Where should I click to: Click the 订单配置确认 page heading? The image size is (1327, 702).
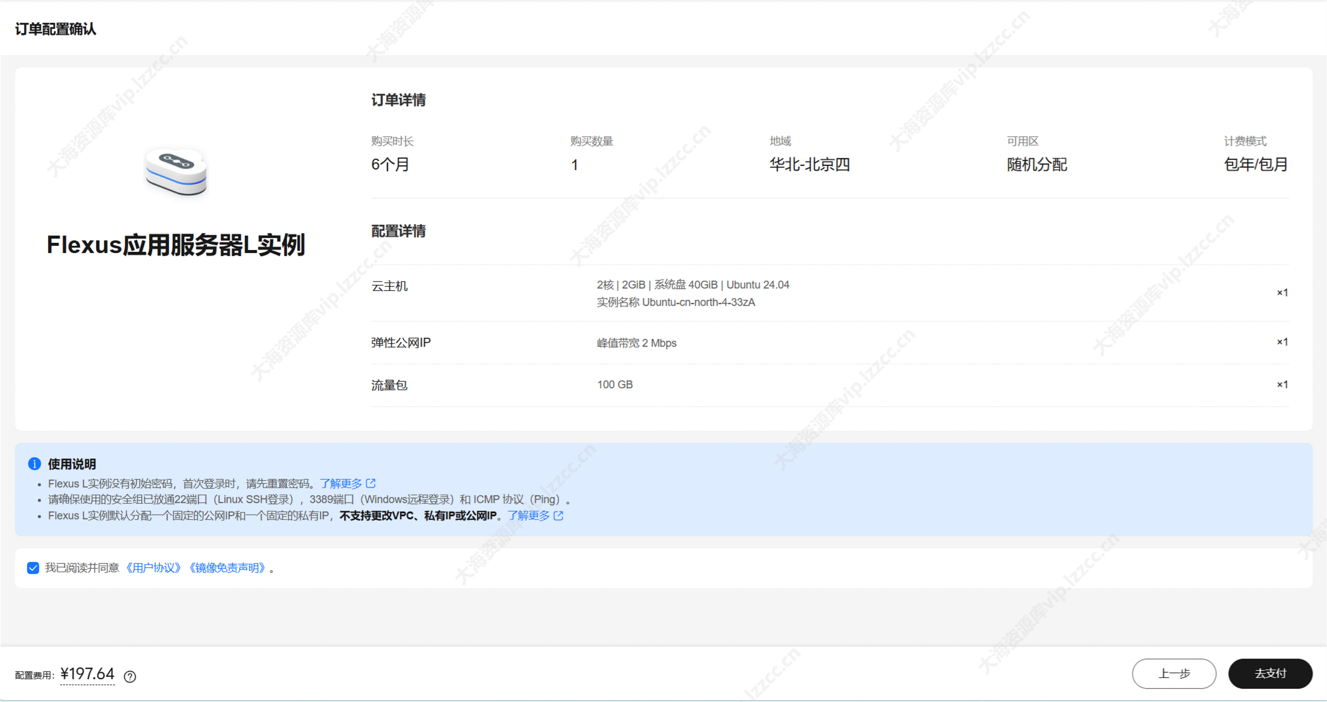(55, 29)
